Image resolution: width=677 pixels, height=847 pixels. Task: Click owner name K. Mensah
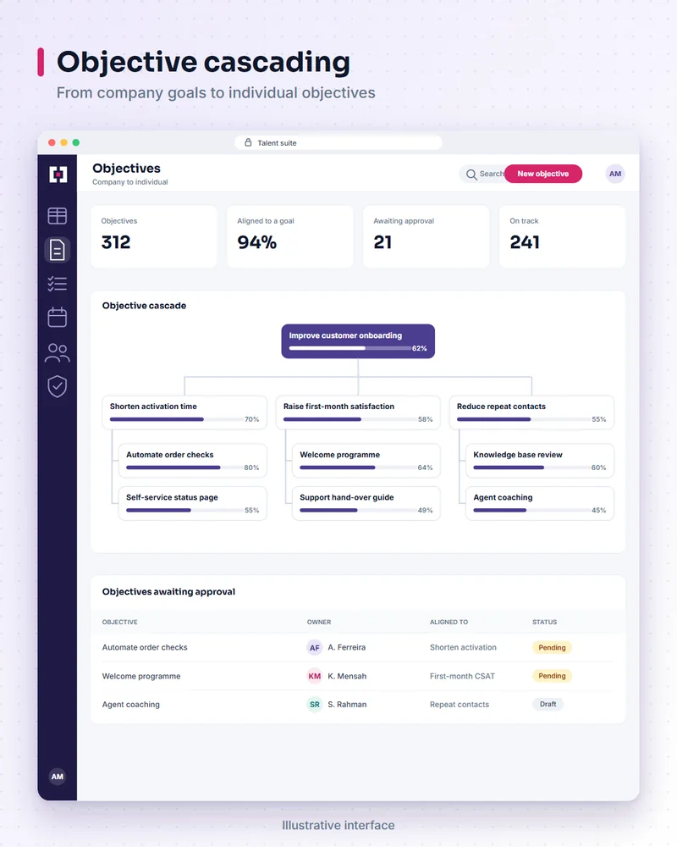click(x=347, y=676)
